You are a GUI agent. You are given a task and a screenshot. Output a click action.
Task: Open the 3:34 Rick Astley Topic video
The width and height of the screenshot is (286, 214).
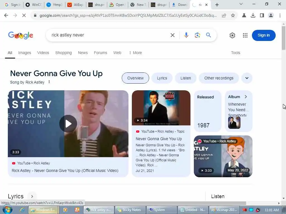(x=161, y=108)
